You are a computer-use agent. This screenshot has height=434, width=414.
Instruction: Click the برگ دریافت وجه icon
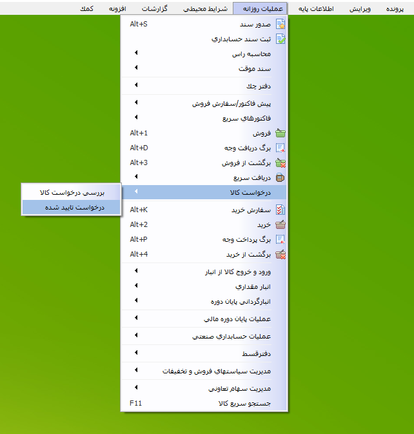(280, 148)
